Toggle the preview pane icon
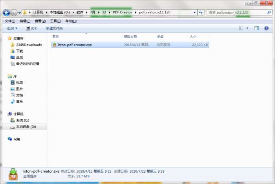The width and height of the screenshot is (275, 184). pos(257,28)
